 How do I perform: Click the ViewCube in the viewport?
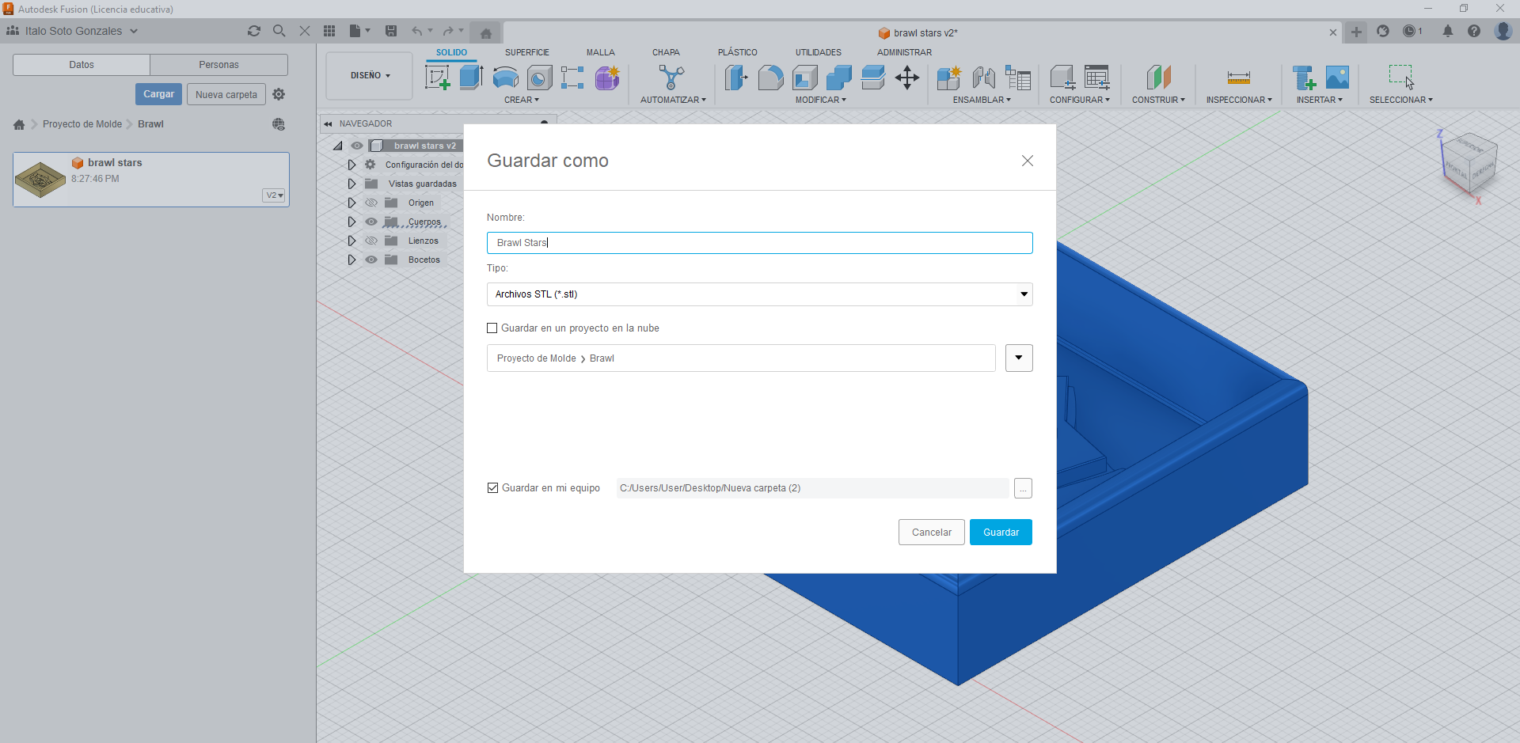[1469, 165]
